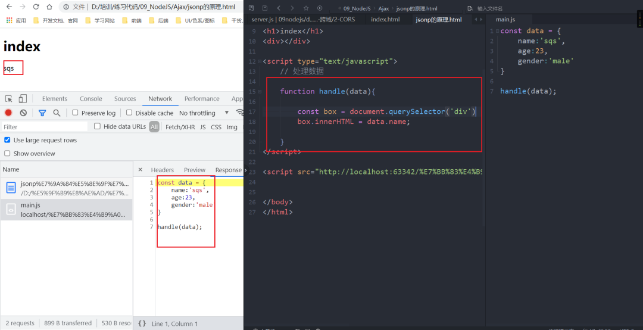Filter requests by JS
The width and height of the screenshot is (643, 330).
(202, 127)
